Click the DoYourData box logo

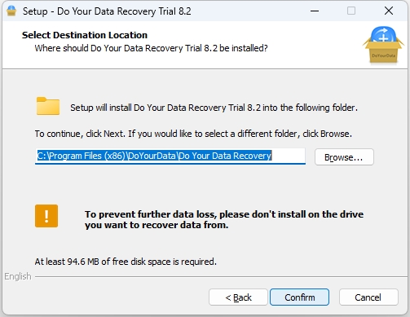tap(383, 45)
